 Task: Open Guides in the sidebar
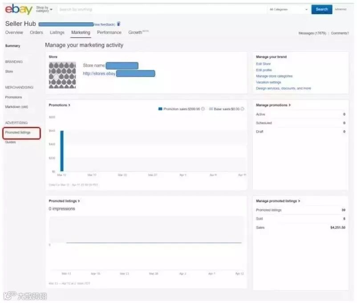(11, 142)
